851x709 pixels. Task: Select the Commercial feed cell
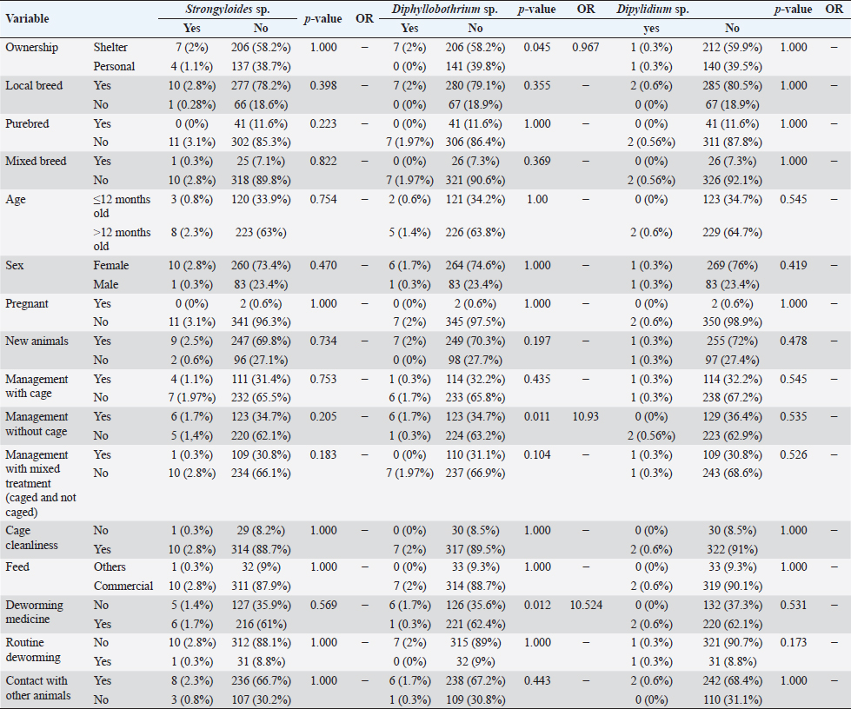[x=123, y=586]
